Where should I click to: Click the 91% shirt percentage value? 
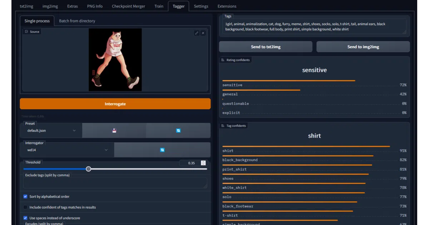pyautogui.click(x=403, y=151)
